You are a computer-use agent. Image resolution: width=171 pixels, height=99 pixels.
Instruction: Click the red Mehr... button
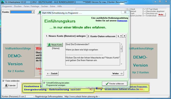coord(162,15)
